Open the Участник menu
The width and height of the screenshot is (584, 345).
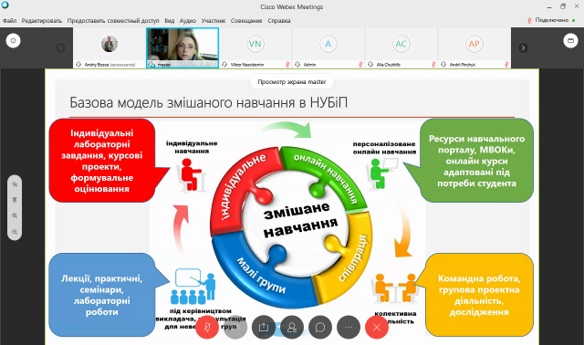point(214,21)
